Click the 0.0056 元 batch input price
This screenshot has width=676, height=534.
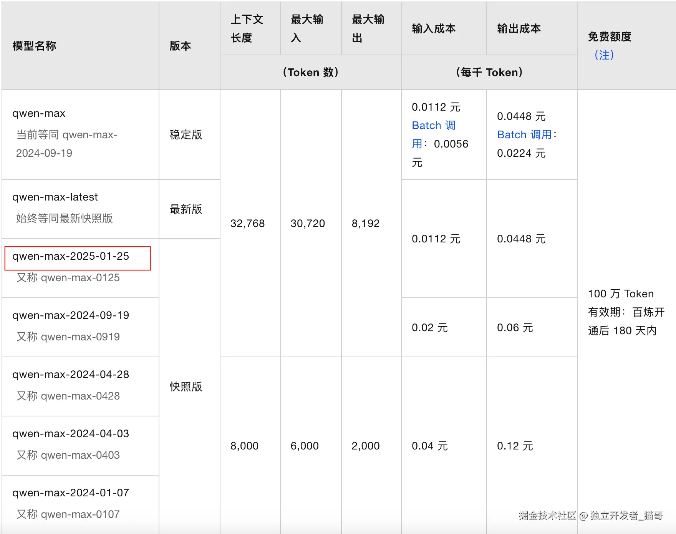[440, 153]
